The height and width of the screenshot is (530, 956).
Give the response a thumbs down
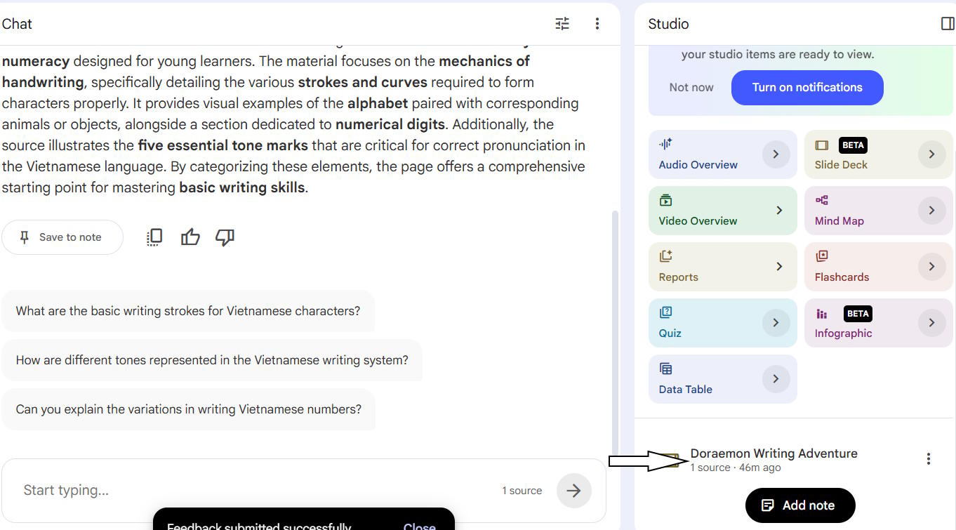click(x=225, y=237)
